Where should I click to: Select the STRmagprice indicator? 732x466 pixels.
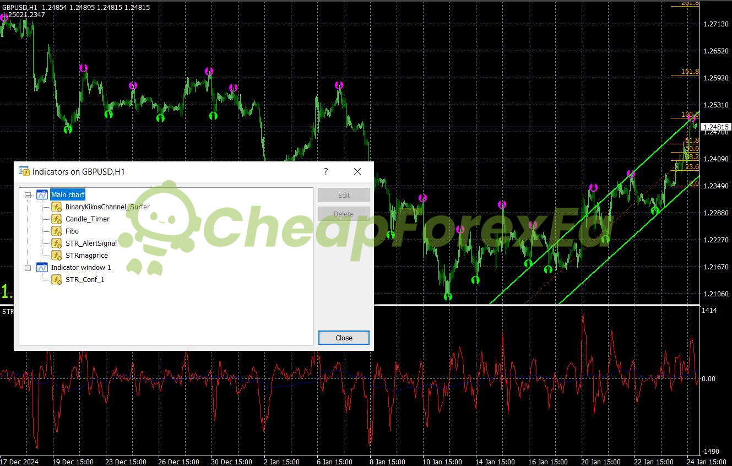point(86,256)
